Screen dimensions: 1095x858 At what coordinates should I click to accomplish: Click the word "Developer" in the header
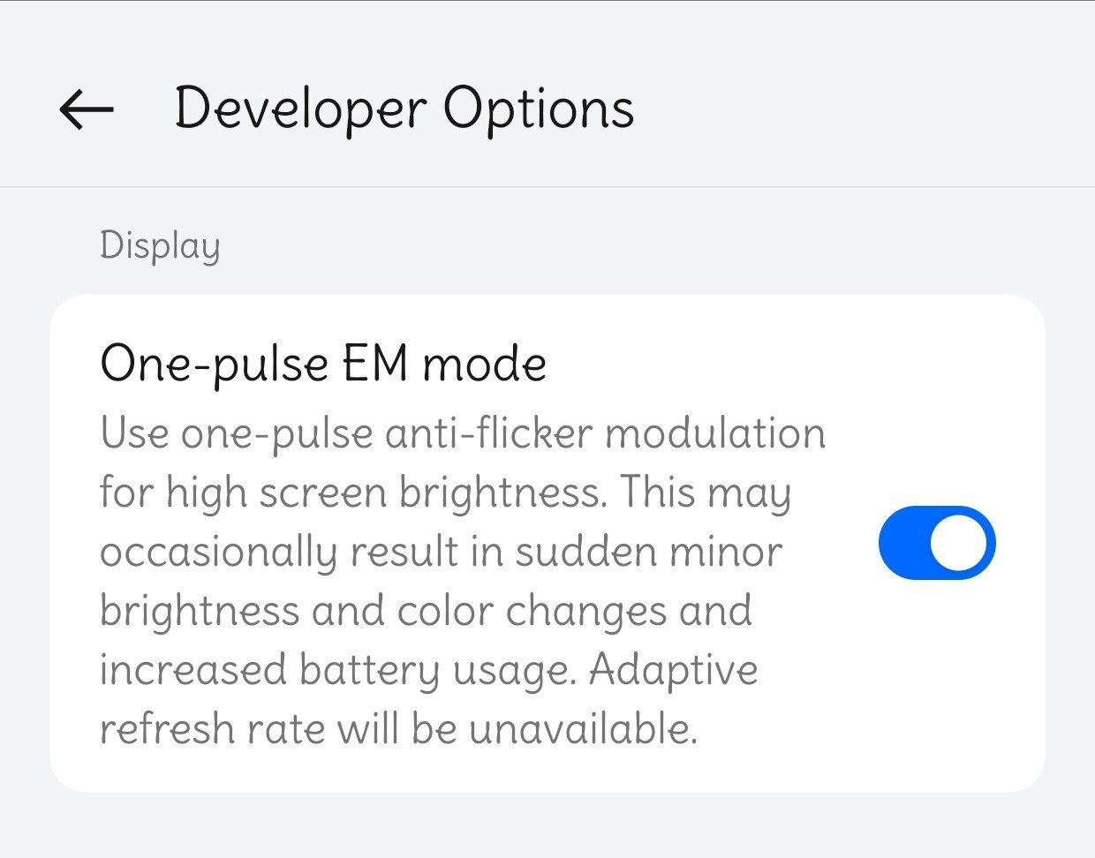pyautogui.click(x=300, y=109)
